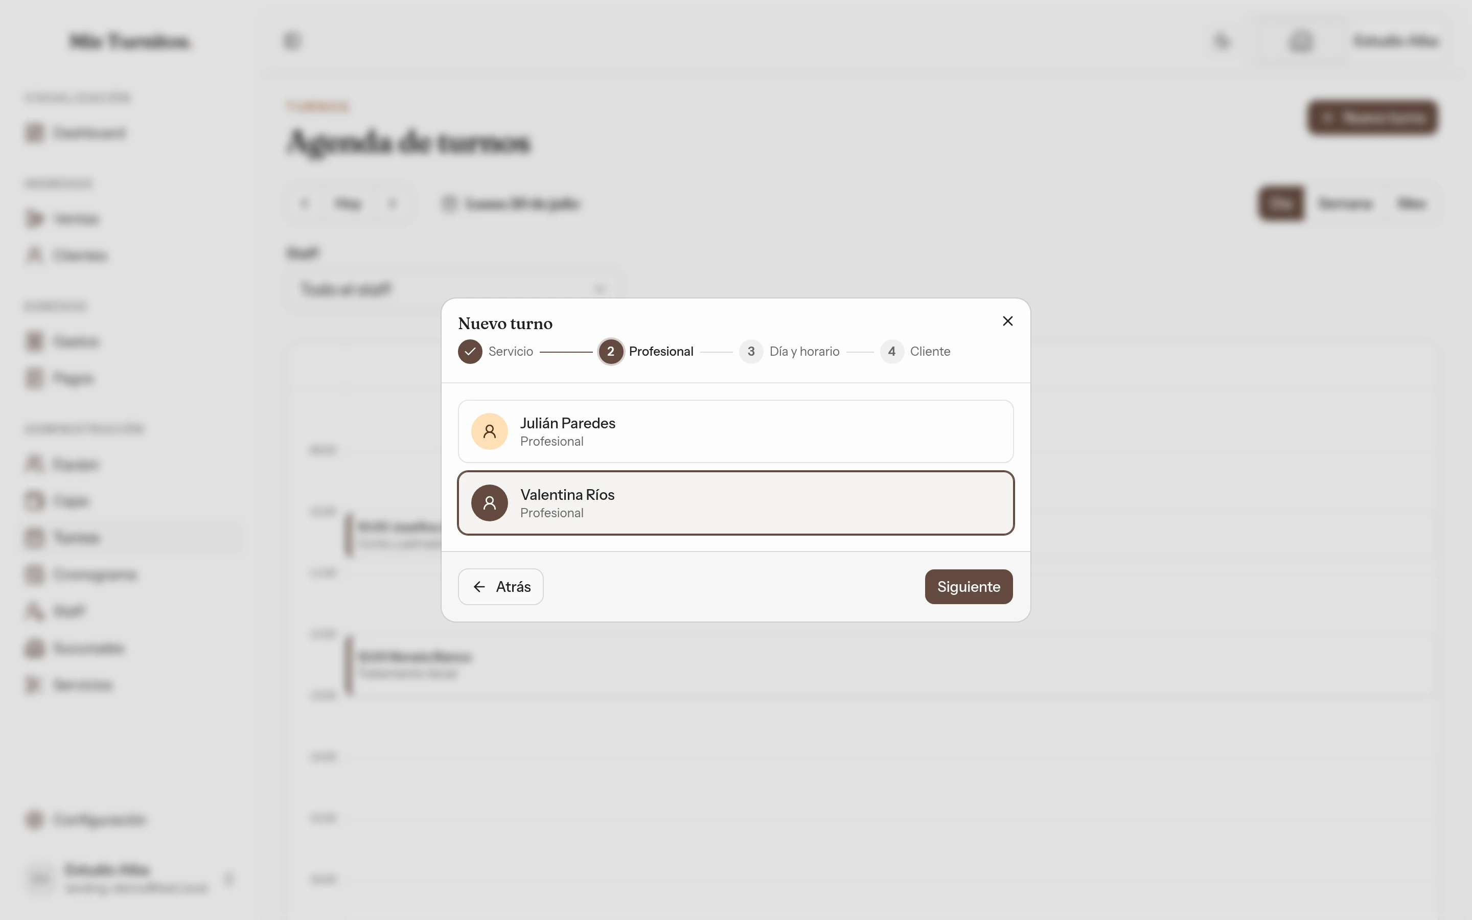
Task: Select the step 2 circle indicator
Action: [610, 352]
